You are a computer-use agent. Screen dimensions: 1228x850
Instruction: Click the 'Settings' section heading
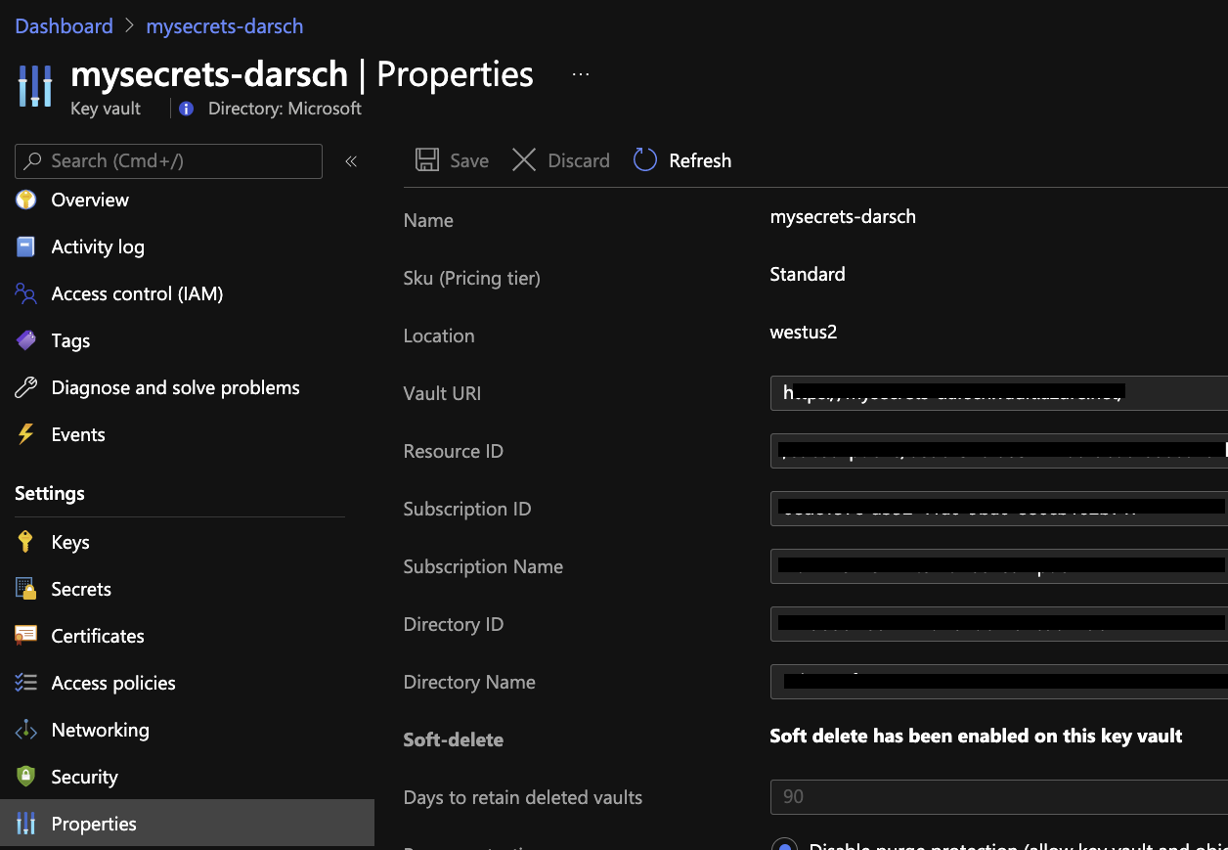point(50,493)
